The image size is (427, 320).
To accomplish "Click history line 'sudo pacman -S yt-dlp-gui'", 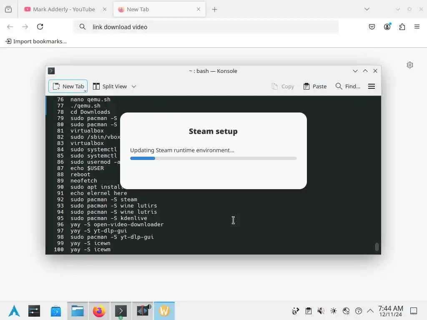I will pyautogui.click(x=112, y=237).
